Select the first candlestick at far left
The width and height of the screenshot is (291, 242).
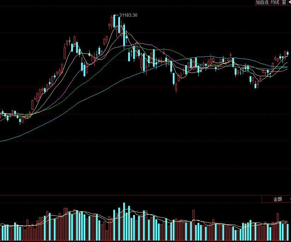pos(1,113)
